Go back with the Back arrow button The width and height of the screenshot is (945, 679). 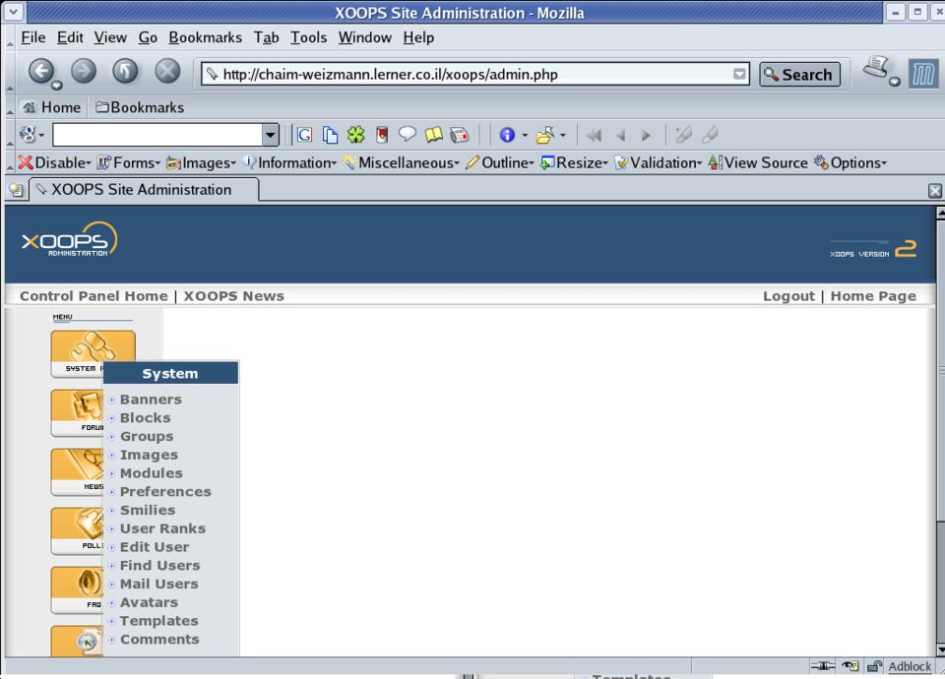click(x=41, y=72)
